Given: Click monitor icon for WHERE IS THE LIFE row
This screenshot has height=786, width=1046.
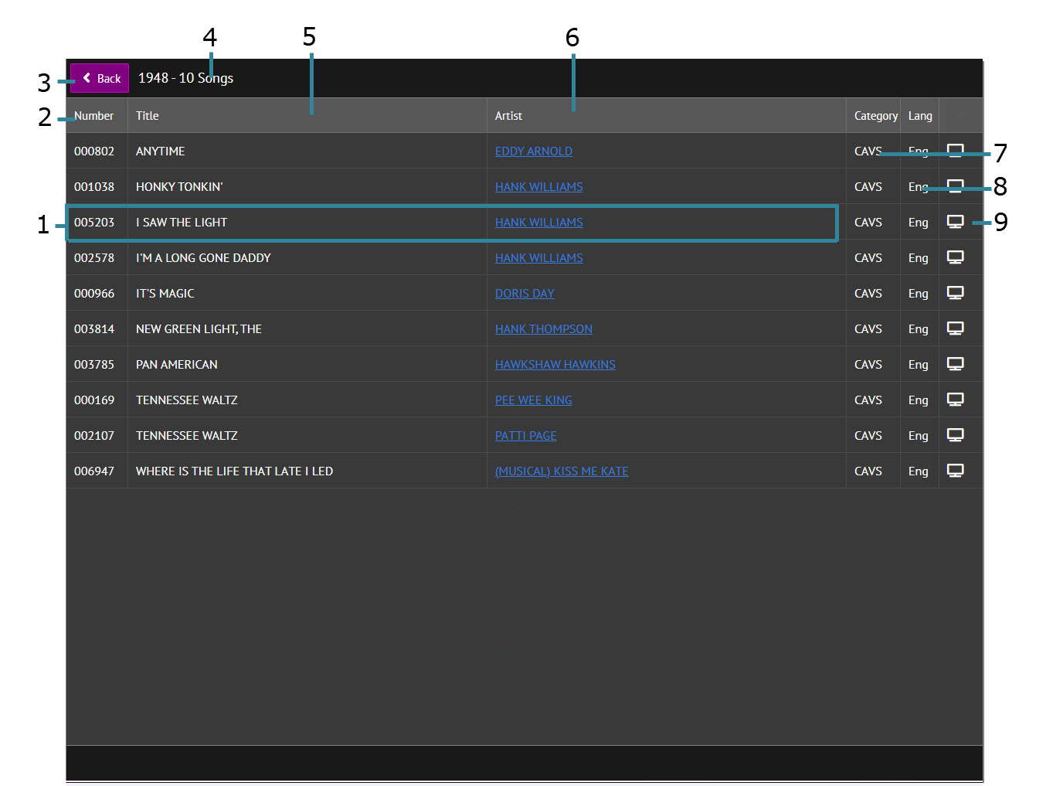Looking at the screenshot, I should coord(955,471).
